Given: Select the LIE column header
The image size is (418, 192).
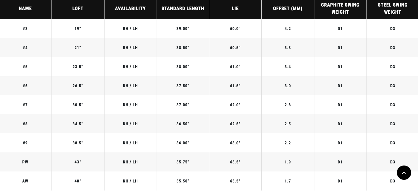Looking at the screenshot, I should coord(235,9).
